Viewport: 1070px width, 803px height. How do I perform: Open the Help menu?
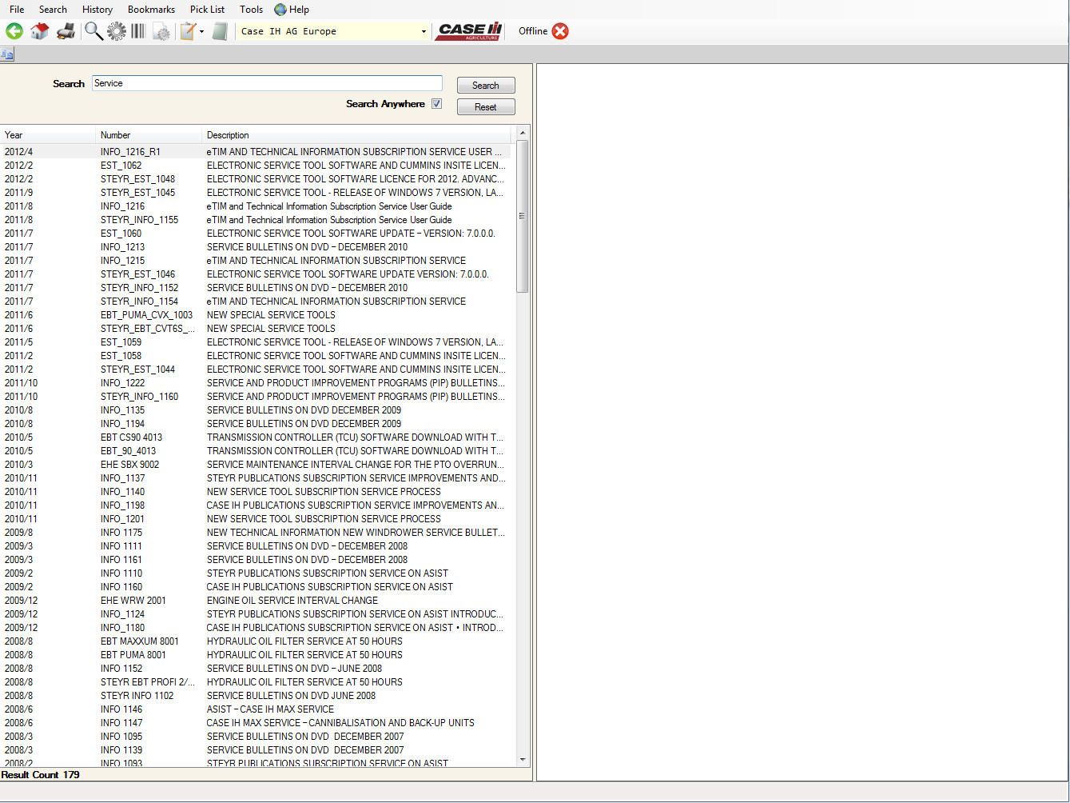coord(299,10)
